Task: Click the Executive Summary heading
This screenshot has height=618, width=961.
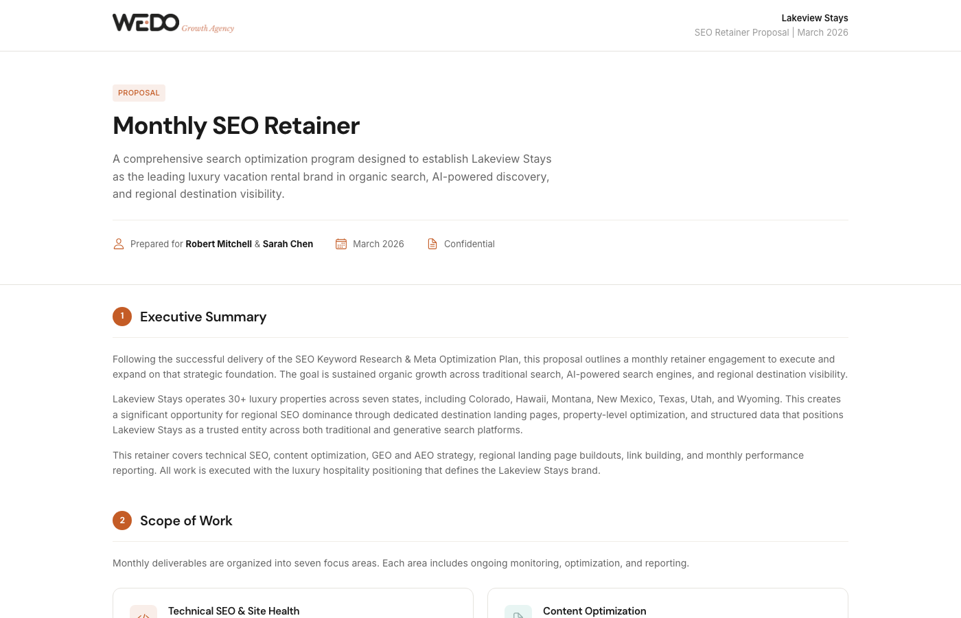Action: (203, 317)
